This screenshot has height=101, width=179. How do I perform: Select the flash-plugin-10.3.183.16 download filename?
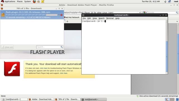click(28, 12)
